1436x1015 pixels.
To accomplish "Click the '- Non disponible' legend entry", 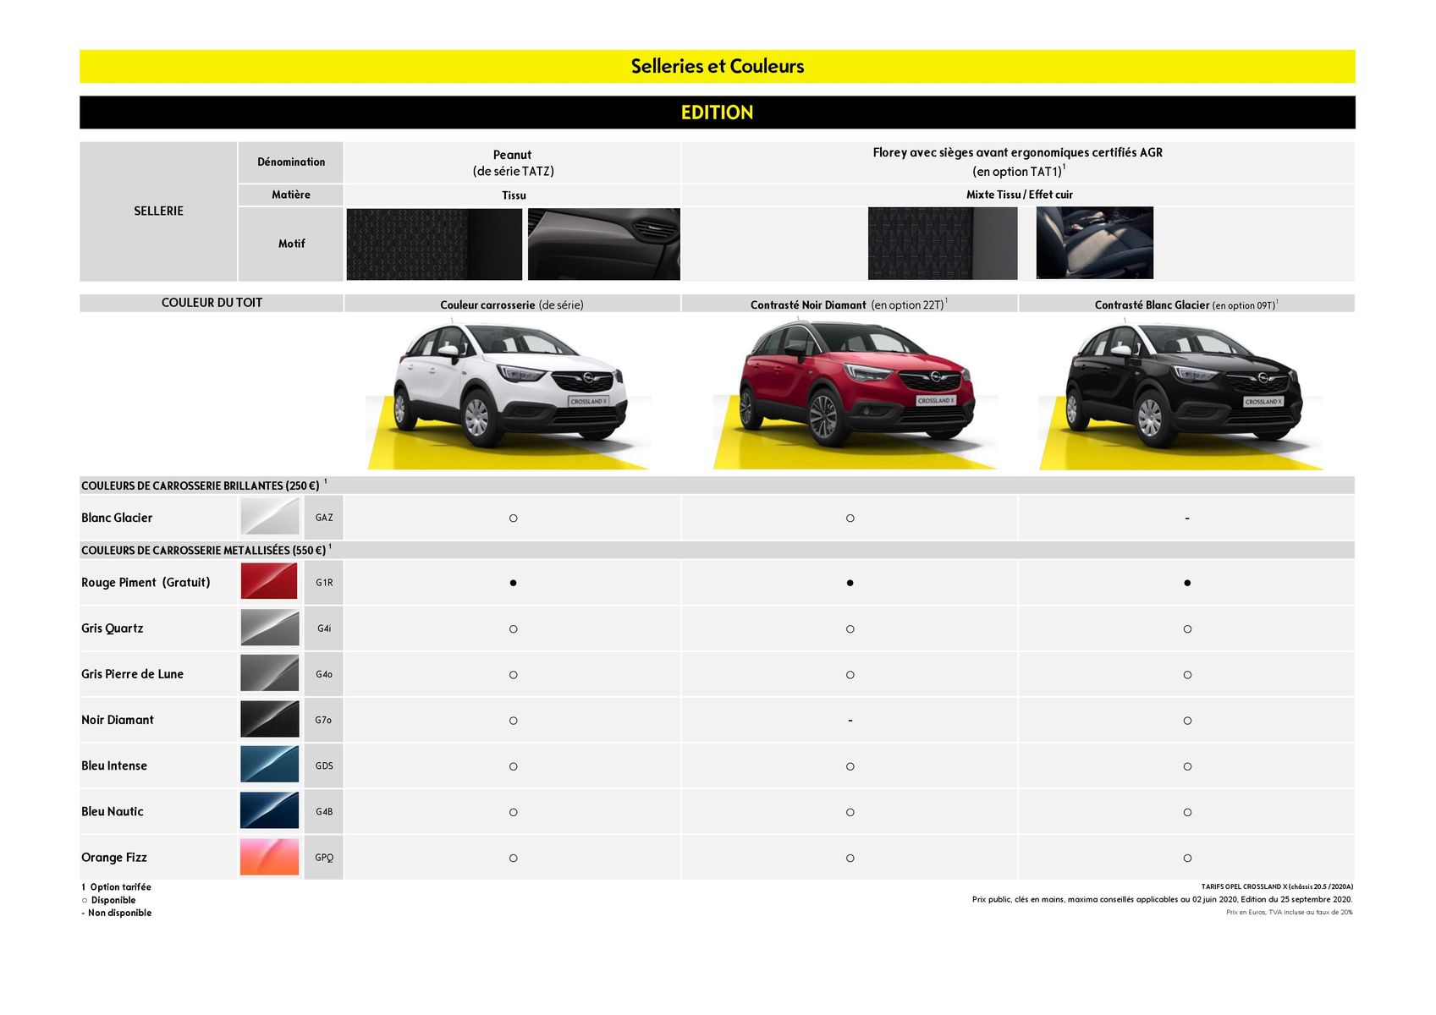I will point(117,913).
